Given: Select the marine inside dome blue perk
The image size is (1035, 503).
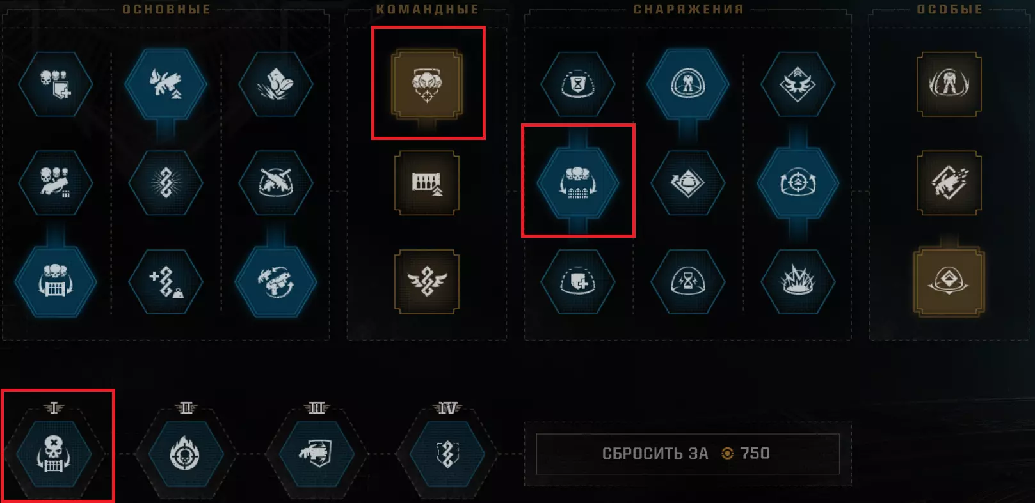Looking at the screenshot, I should [x=688, y=84].
